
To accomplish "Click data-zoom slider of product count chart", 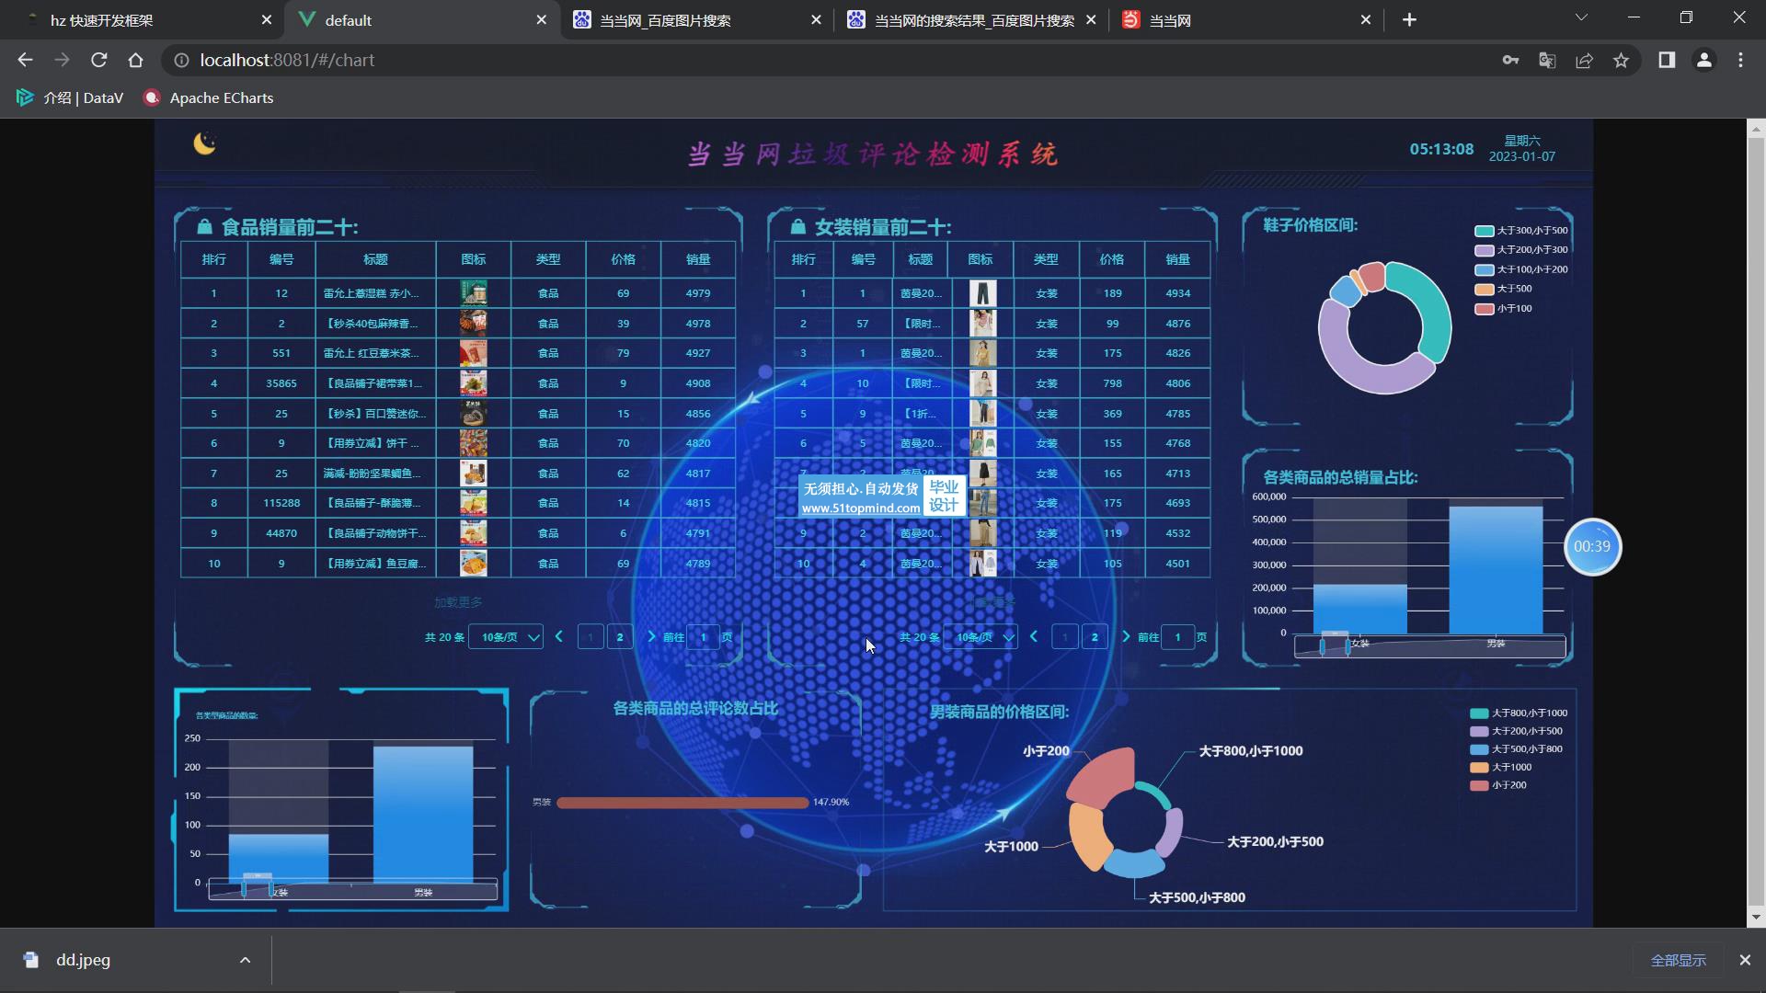I will click(x=352, y=889).
